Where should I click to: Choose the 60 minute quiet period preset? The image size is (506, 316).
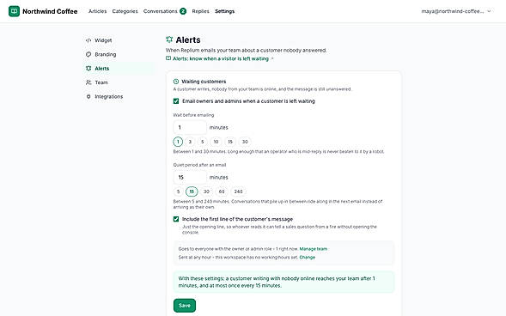[222, 191]
